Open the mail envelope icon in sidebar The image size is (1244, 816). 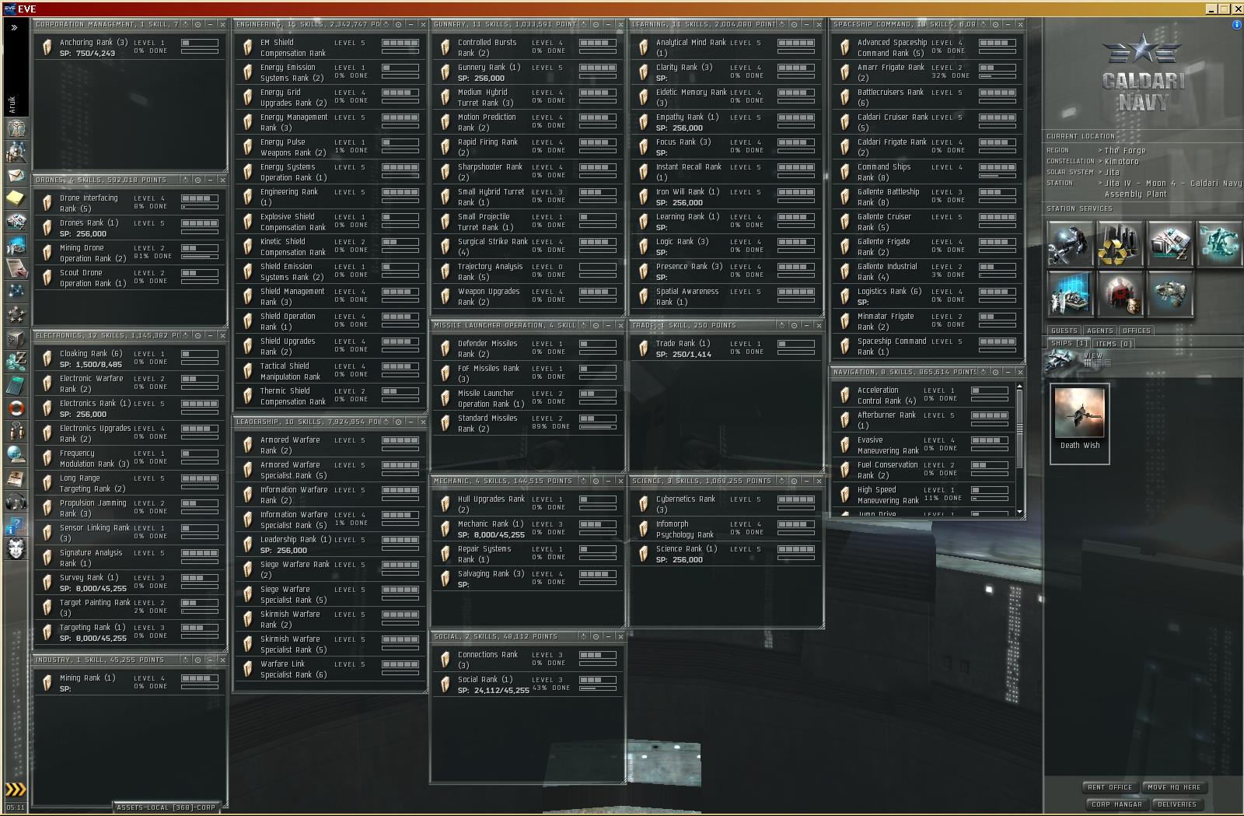coord(16,175)
